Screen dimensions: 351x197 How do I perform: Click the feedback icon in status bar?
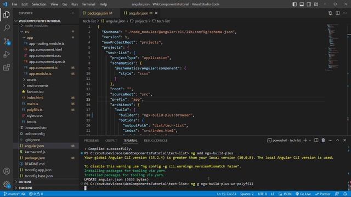coord(337,194)
